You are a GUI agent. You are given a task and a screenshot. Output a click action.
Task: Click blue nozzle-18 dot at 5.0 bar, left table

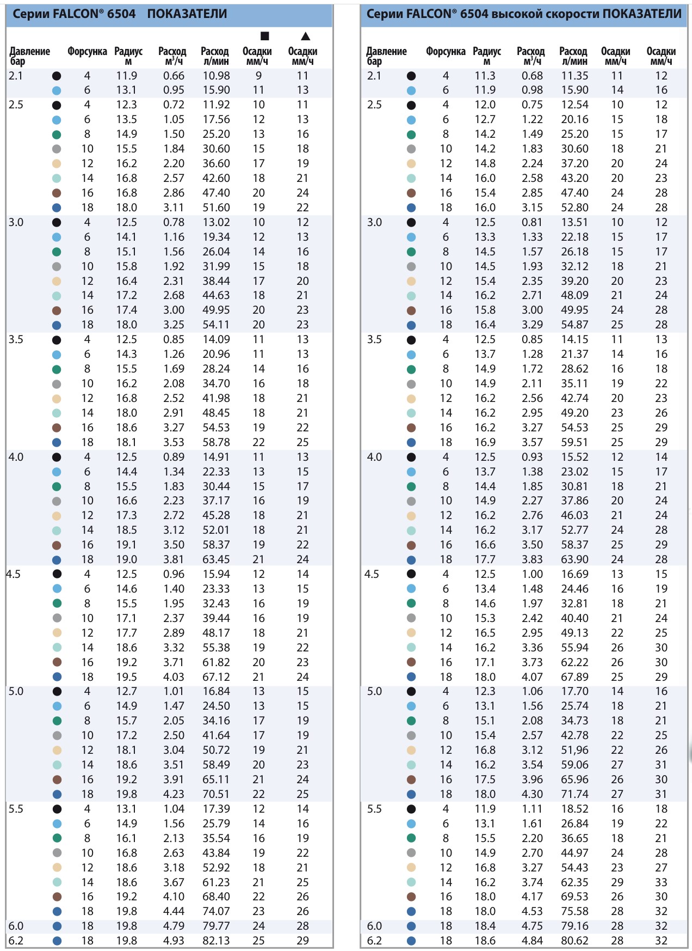pyautogui.click(x=57, y=795)
